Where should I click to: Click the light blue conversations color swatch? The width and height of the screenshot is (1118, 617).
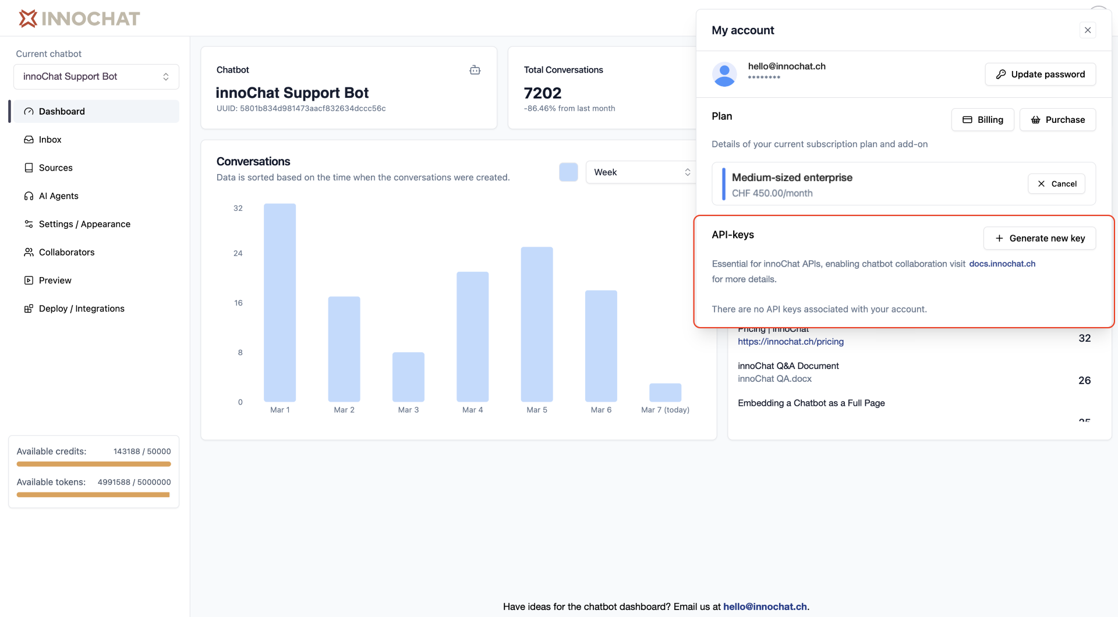(568, 172)
